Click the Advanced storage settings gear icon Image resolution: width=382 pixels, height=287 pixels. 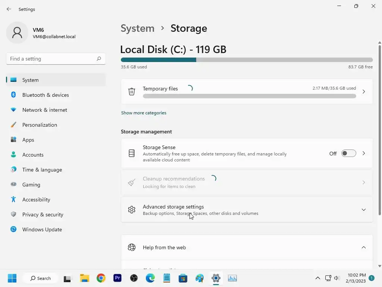coord(132,210)
